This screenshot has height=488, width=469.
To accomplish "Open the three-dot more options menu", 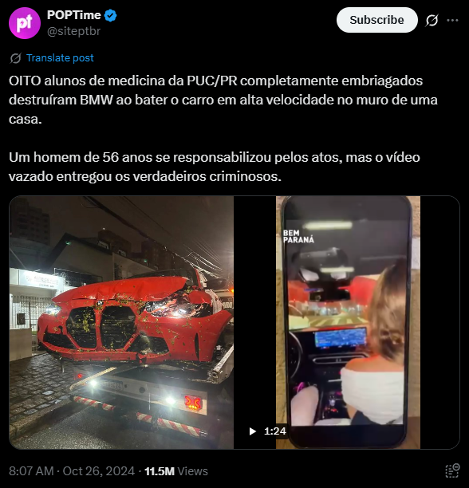I will (x=452, y=20).
